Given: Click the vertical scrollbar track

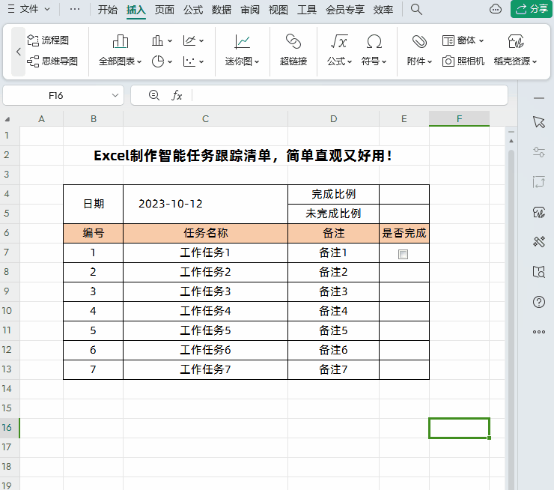Looking at the screenshot, I should (511, 318).
